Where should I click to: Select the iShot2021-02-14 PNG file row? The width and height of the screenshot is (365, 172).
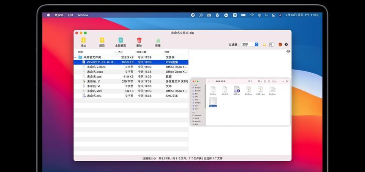point(131,62)
